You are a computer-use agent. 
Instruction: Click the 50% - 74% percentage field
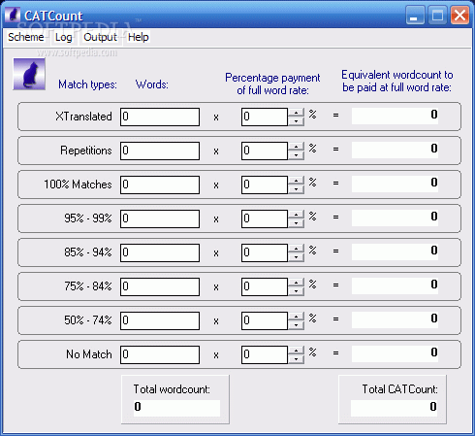(x=265, y=320)
